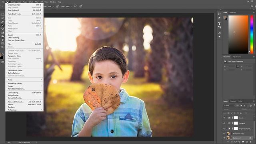Select the Gradient tool
256x144 pixels.
click(x=2, y=33)
